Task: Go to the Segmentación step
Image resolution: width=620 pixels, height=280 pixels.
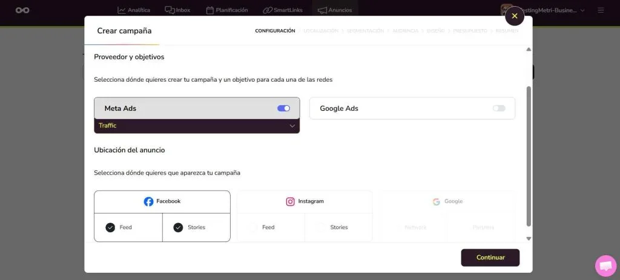Action: (365, 31)
